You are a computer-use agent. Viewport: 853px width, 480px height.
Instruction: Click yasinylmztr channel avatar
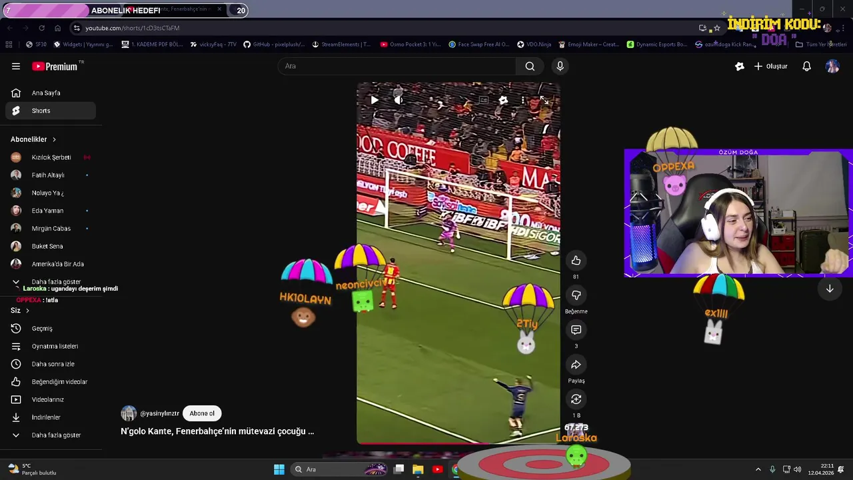coord(129,413)
